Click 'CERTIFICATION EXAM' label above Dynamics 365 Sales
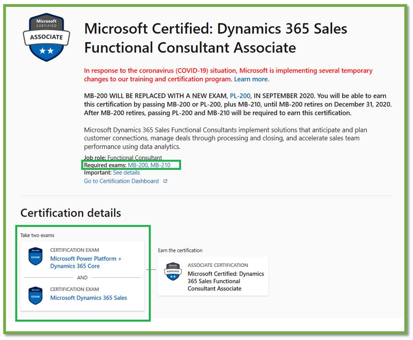Screen dimensions: 413x340 pos(75,289)
